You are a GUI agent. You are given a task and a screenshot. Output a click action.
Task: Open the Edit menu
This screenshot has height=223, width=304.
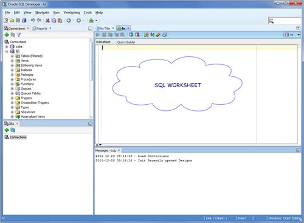pos(16,13)
